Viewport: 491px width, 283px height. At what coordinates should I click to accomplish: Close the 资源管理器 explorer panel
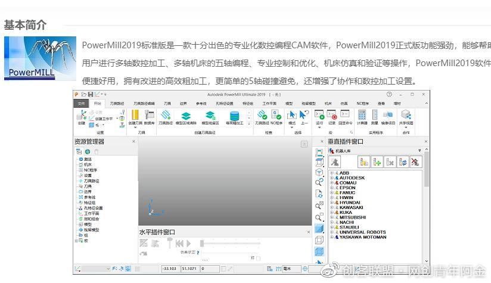coord(133,142)
